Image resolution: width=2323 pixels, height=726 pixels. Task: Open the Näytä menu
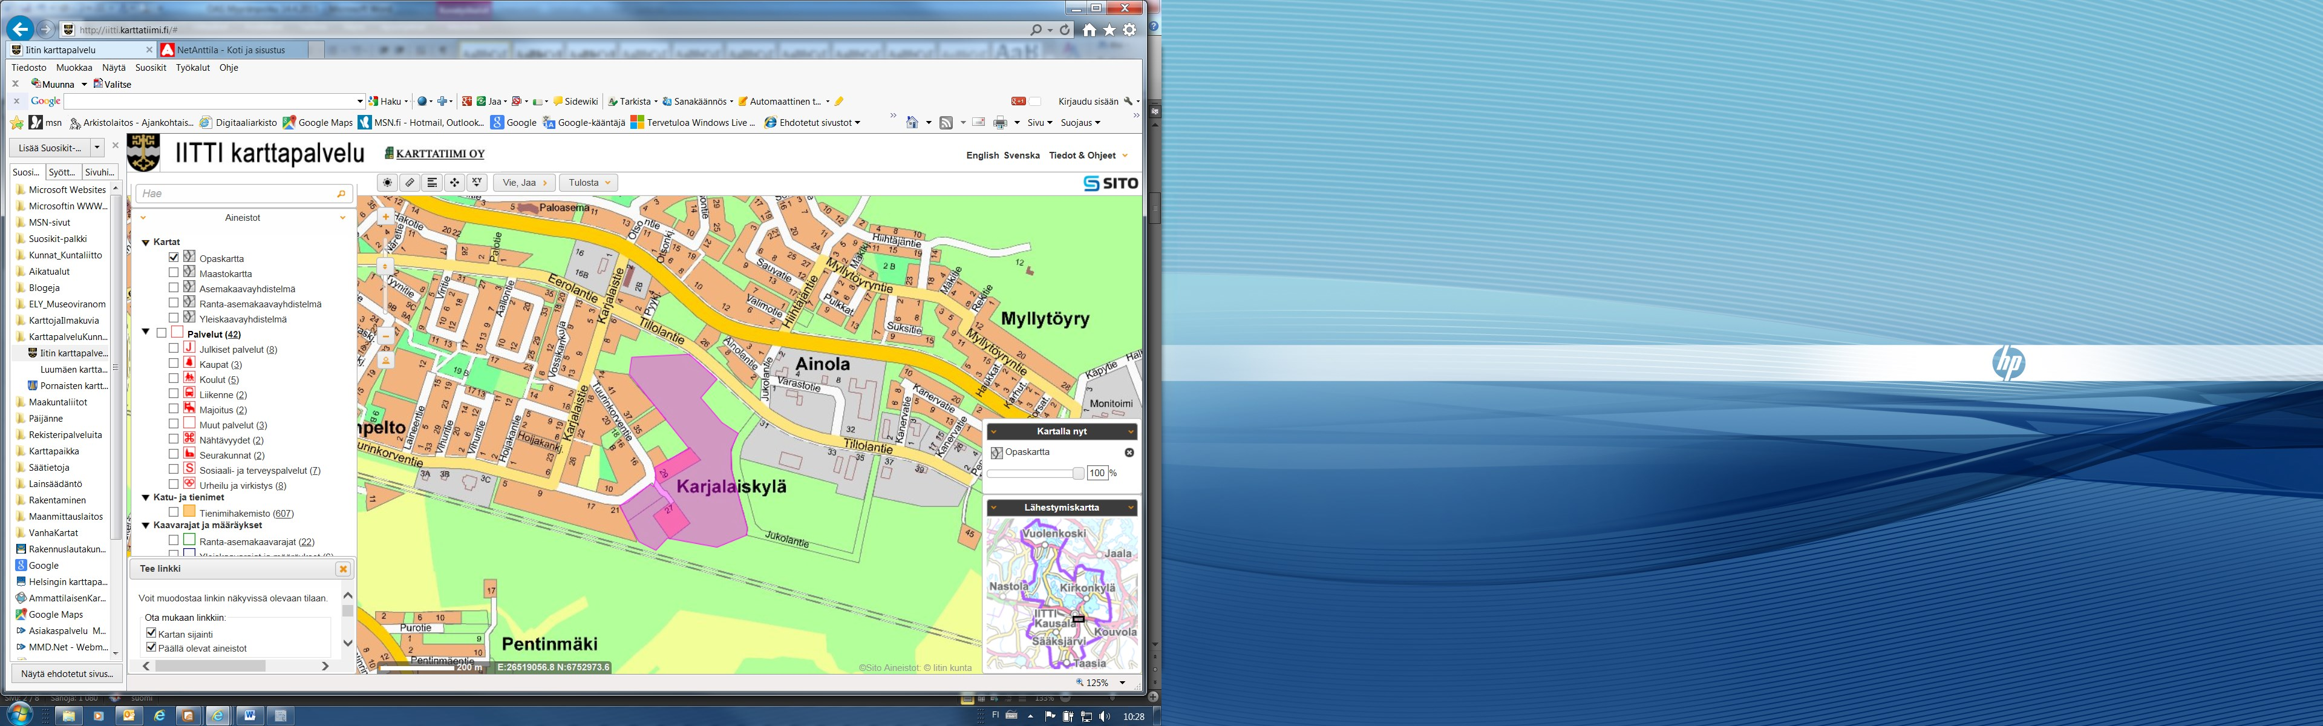coord(114,68)
